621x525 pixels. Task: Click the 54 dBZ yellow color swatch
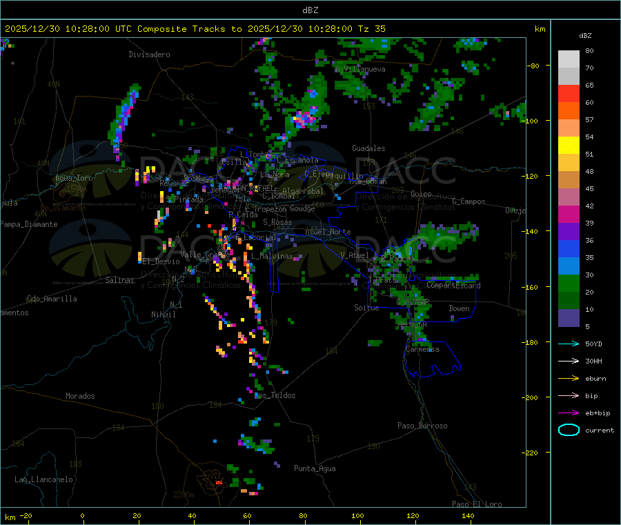pos(569,146)
